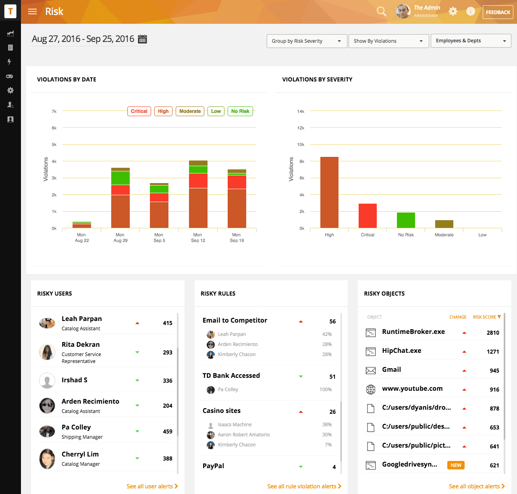Click the orange T app logo

(x=10, y=12)
